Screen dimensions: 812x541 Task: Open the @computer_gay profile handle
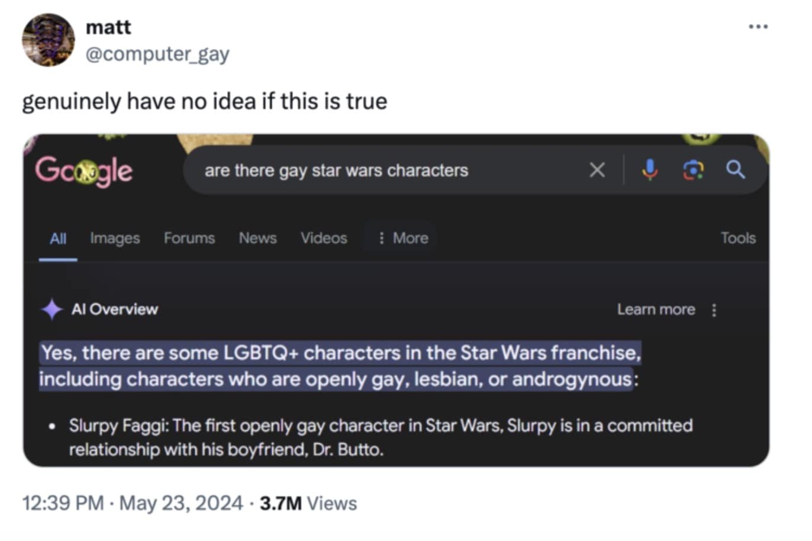pos(157,54)
